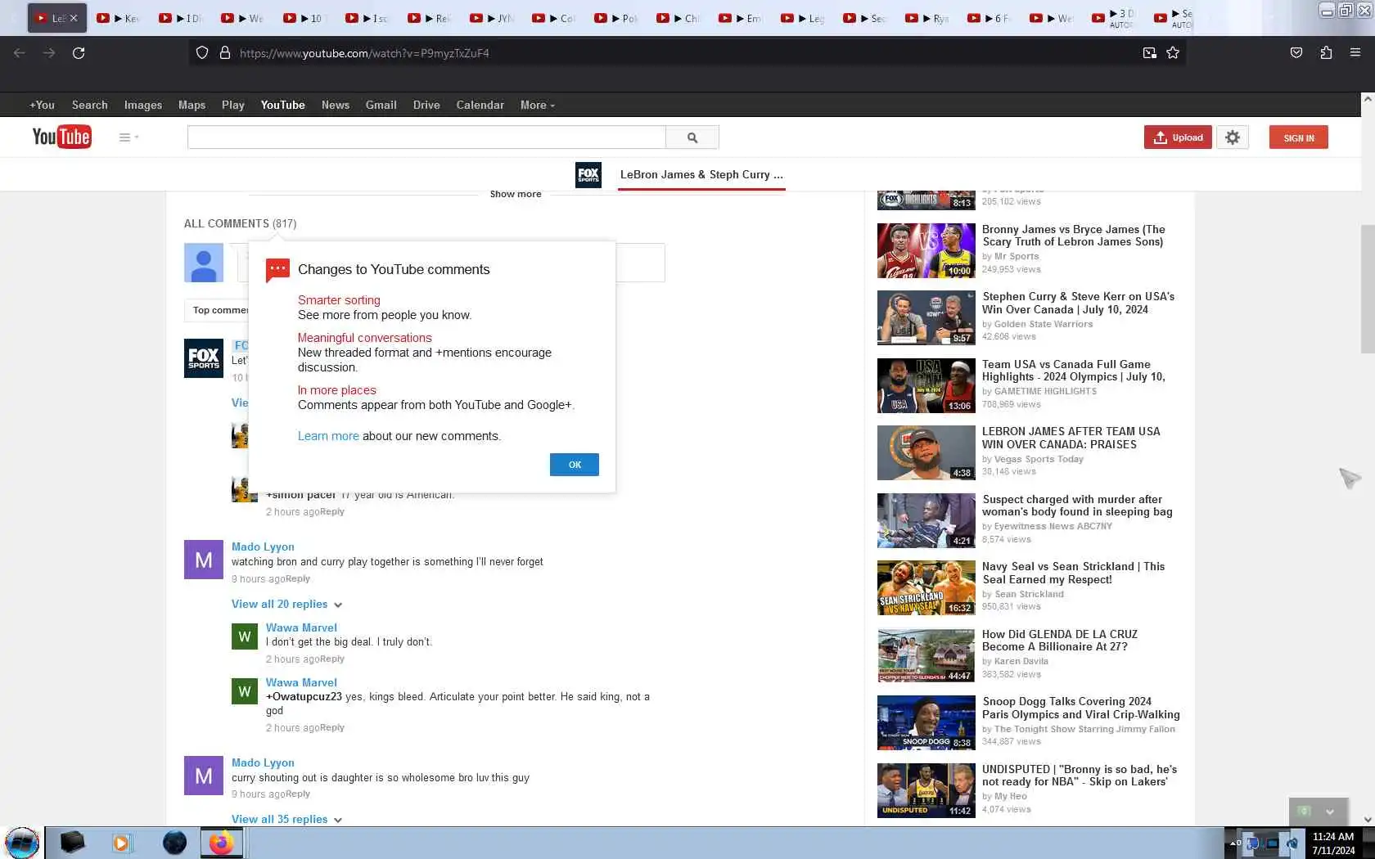
Task: Go back using the browser back arrow
Action: pos(20,53)
